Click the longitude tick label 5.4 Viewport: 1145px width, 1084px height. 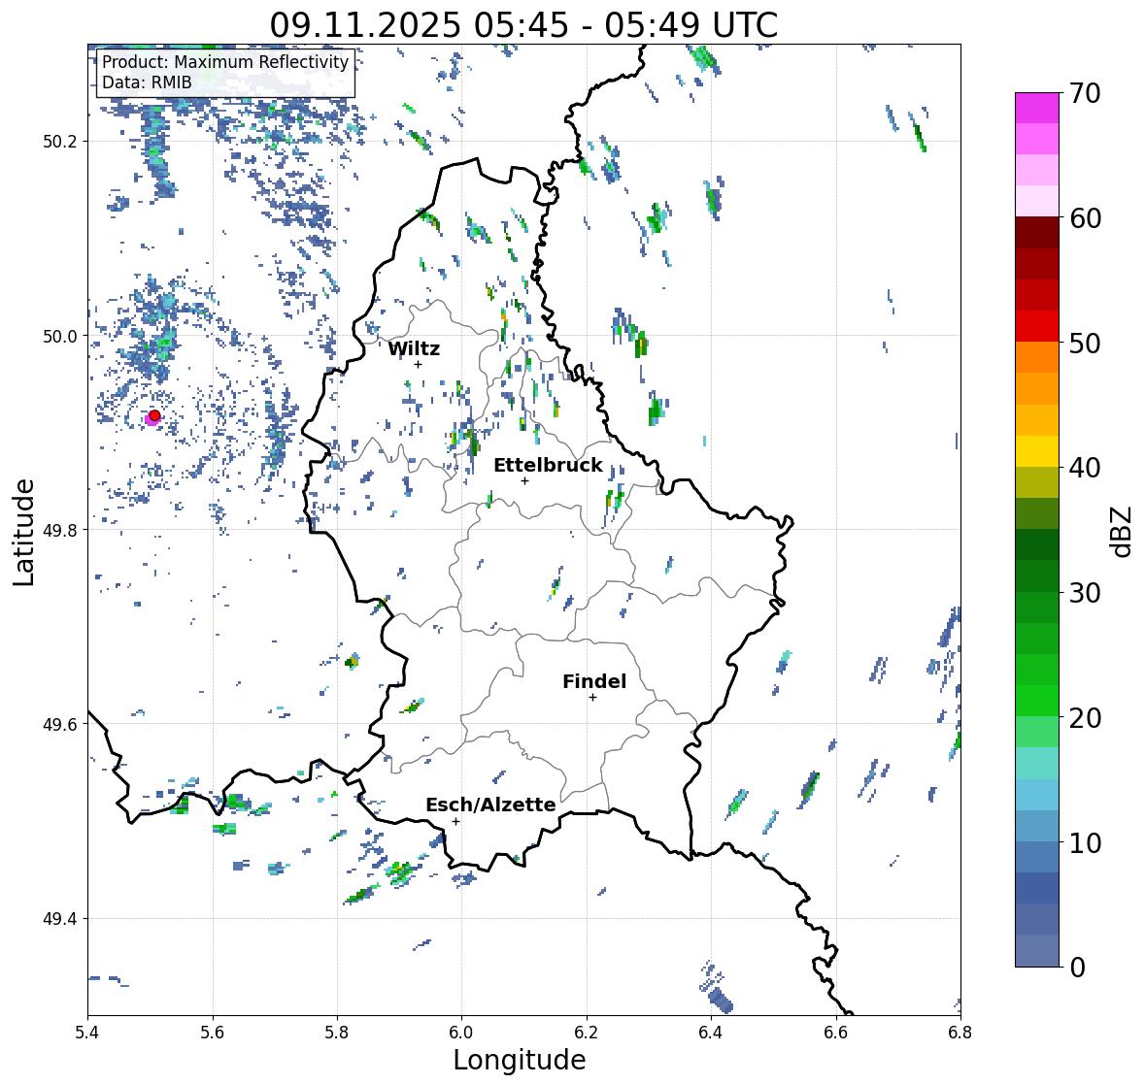pyautogui.click(x=87, y=1032)
